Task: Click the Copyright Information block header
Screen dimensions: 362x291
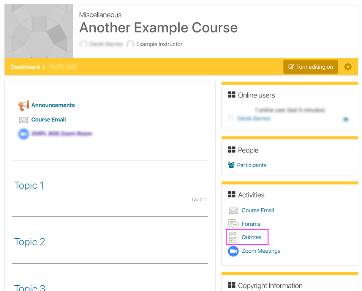Action: coord(271,286)
